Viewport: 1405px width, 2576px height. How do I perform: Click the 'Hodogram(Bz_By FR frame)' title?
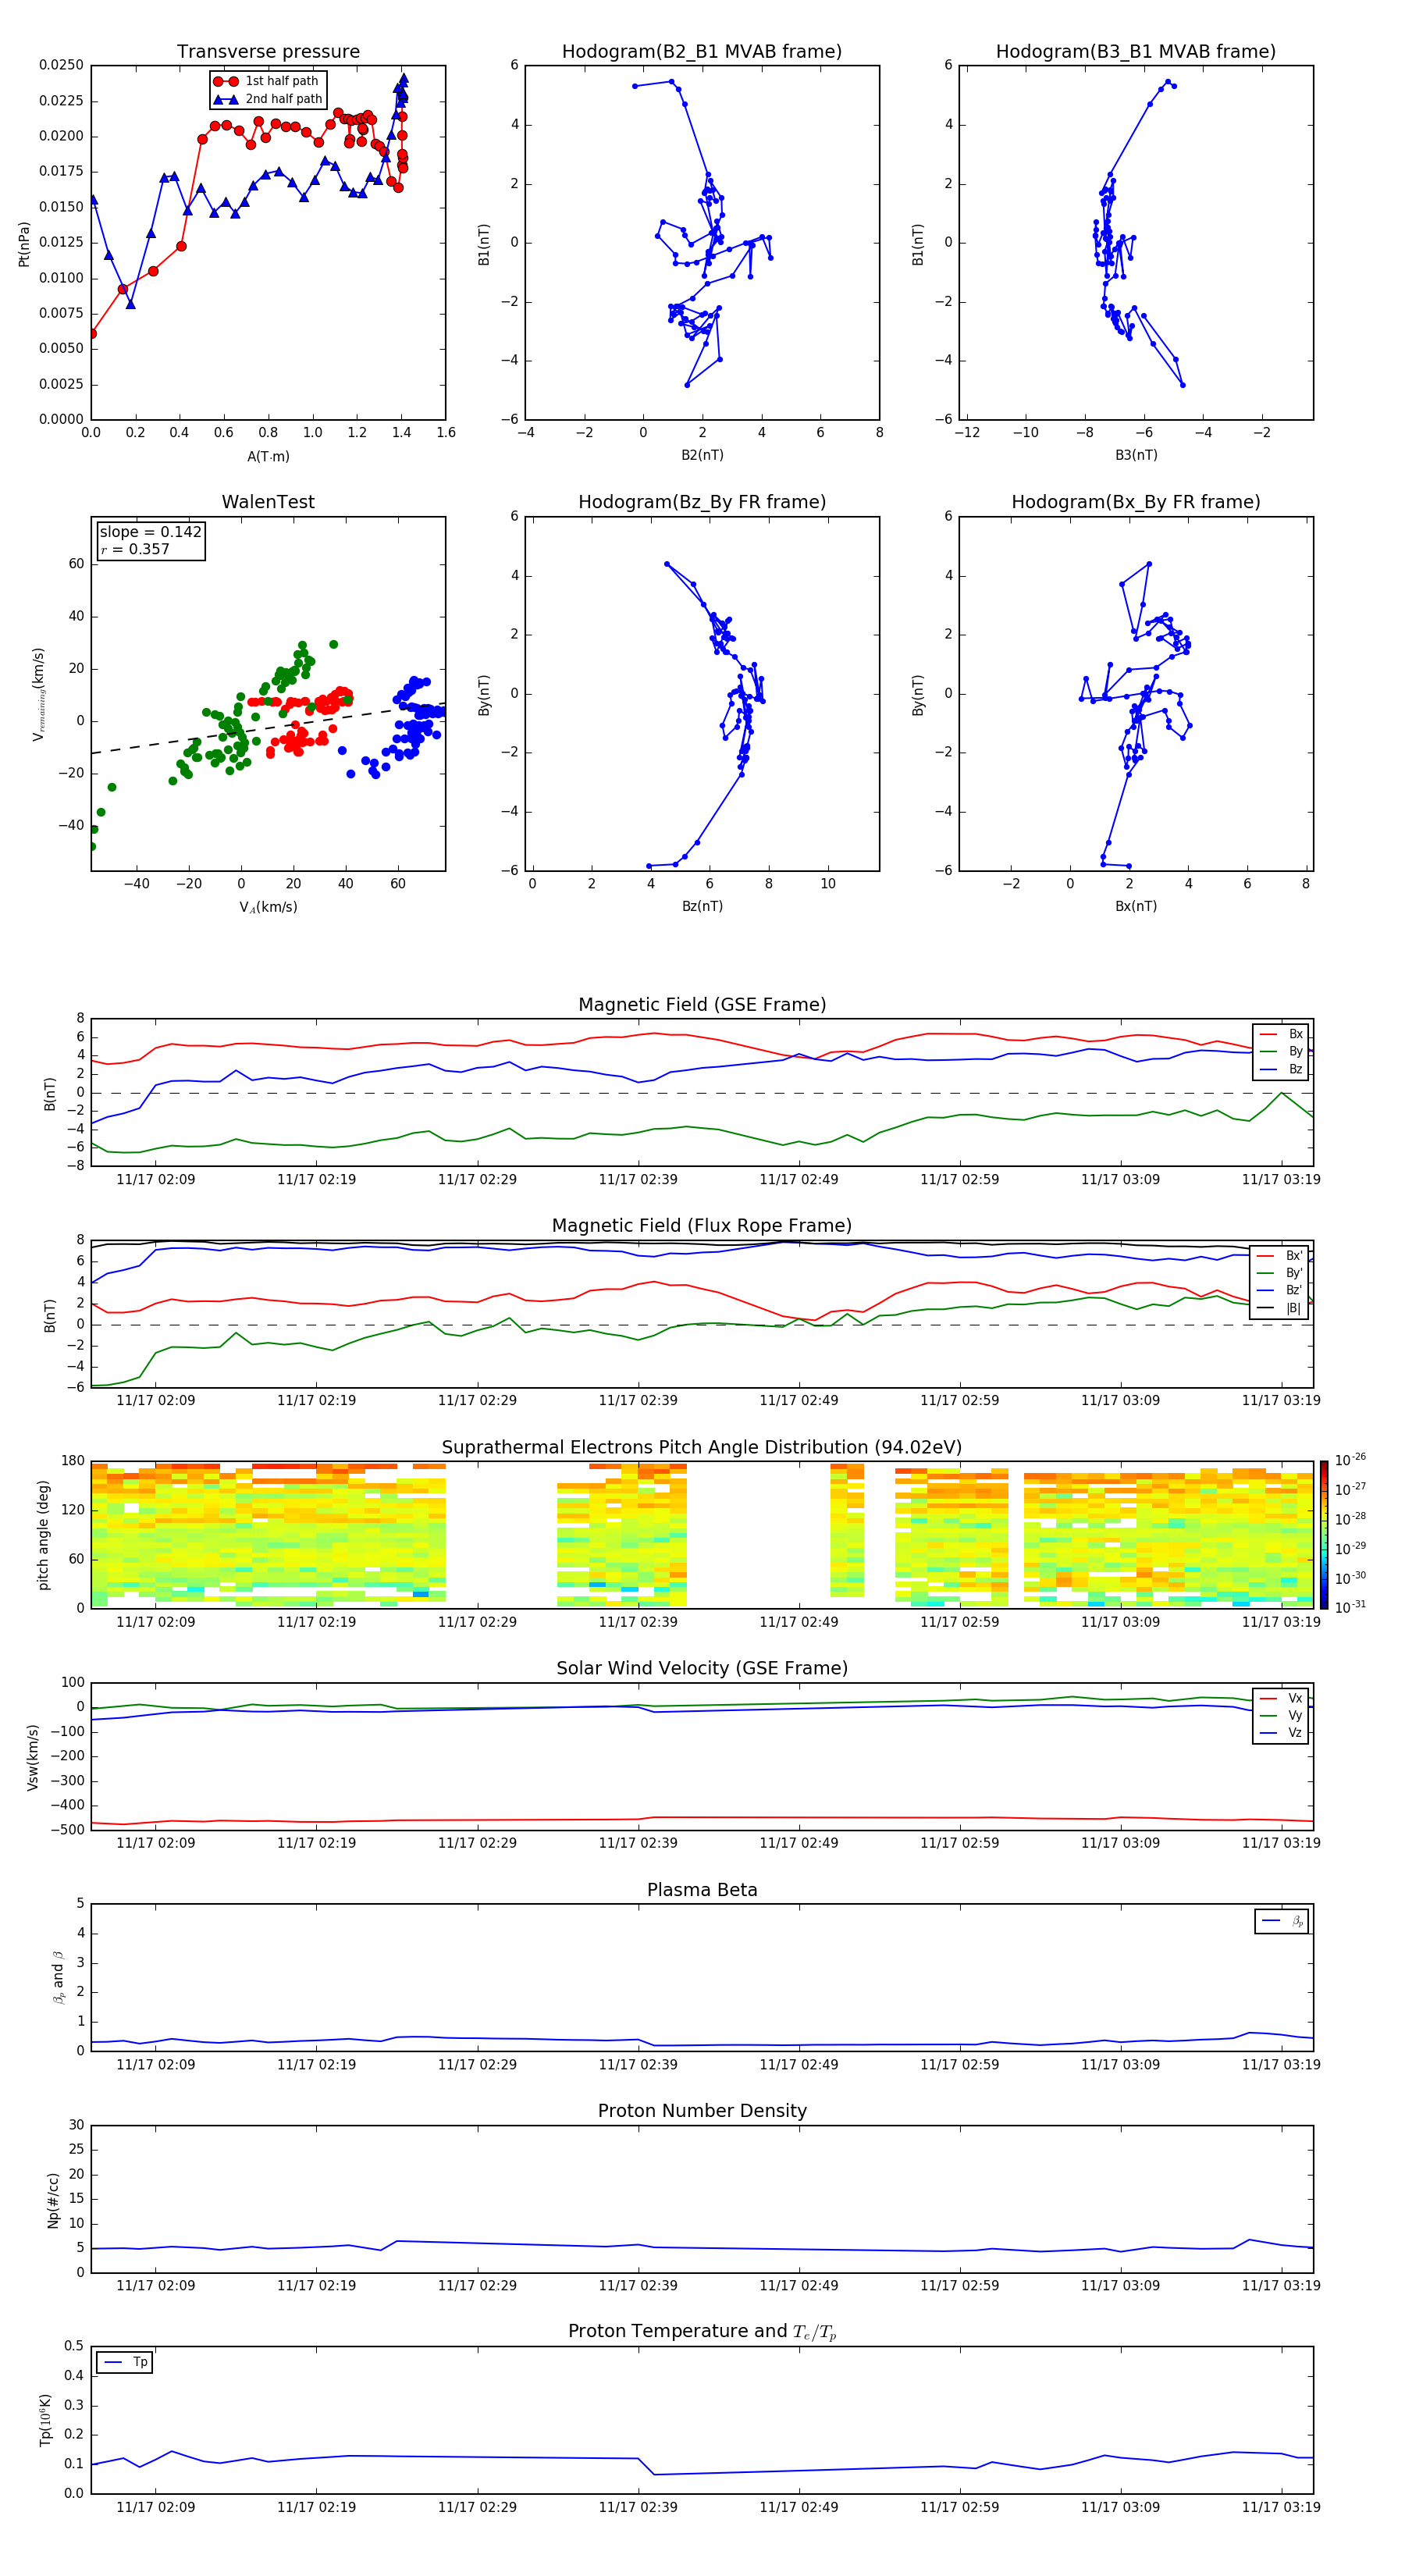click(702, 502)
